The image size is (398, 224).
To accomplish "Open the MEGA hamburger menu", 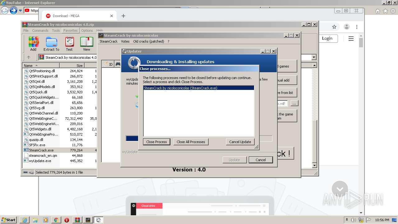I will tap(351, 39).
